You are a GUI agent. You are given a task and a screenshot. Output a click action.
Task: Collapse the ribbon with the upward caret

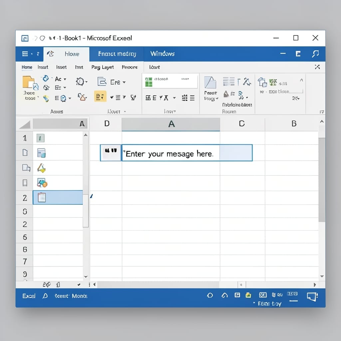click(301, 80)
